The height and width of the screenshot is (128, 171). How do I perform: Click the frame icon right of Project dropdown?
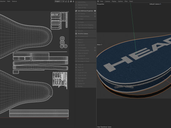66,1
